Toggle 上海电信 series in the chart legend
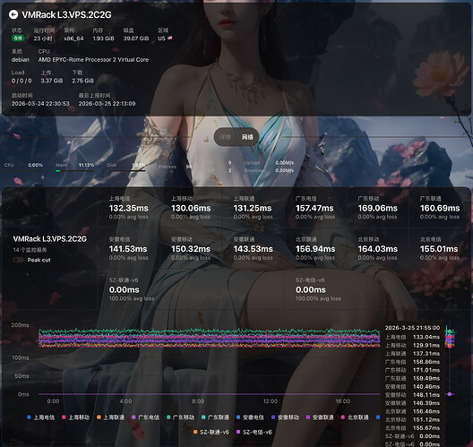The height and width of the screenshot is (447, 473). (x=40, y=417)
